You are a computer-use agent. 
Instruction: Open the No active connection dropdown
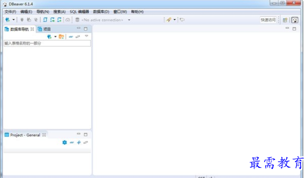tap(129, 20)
